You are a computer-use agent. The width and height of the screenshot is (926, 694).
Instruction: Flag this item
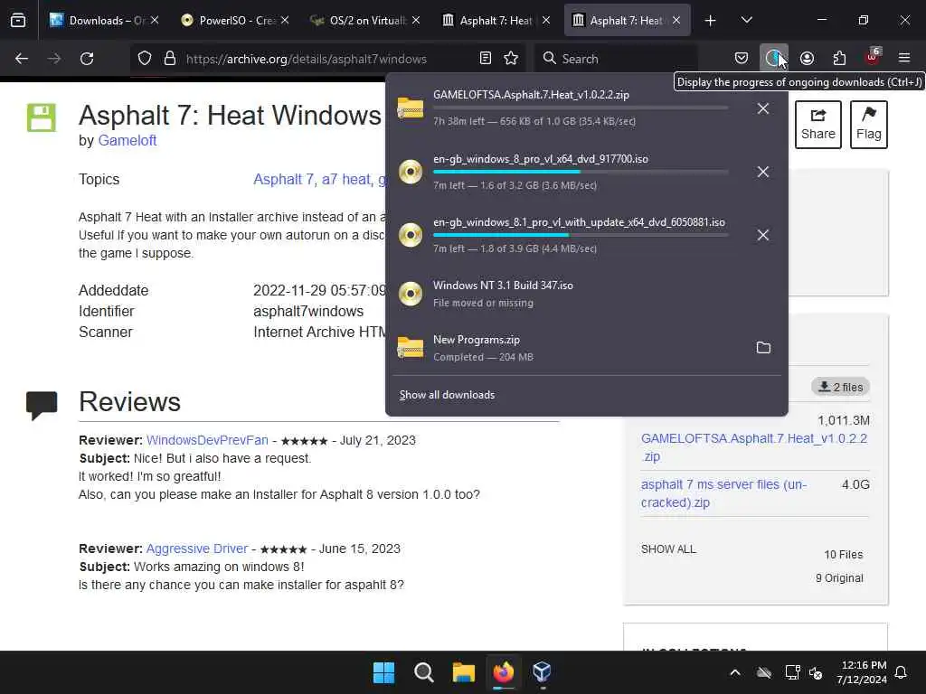point(869,125)
